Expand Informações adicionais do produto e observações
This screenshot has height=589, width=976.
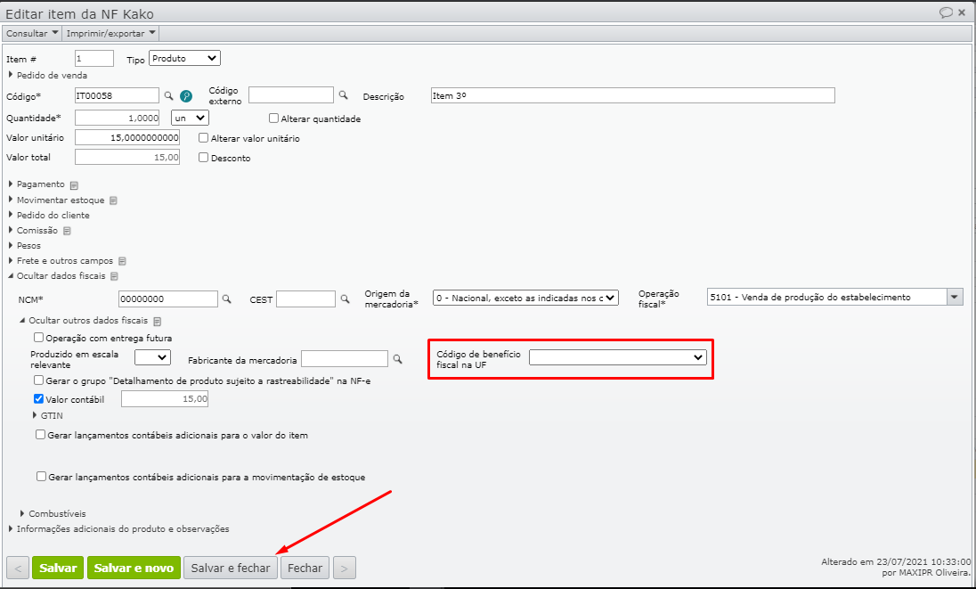point(118,529)
